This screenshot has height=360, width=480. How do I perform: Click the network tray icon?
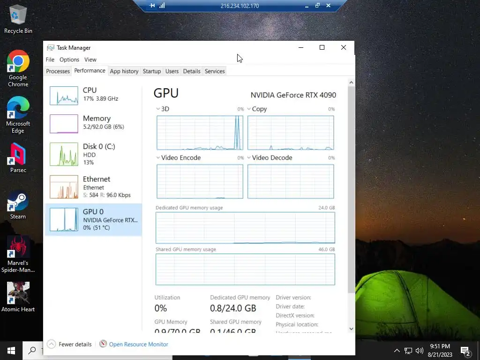point(408,351)
